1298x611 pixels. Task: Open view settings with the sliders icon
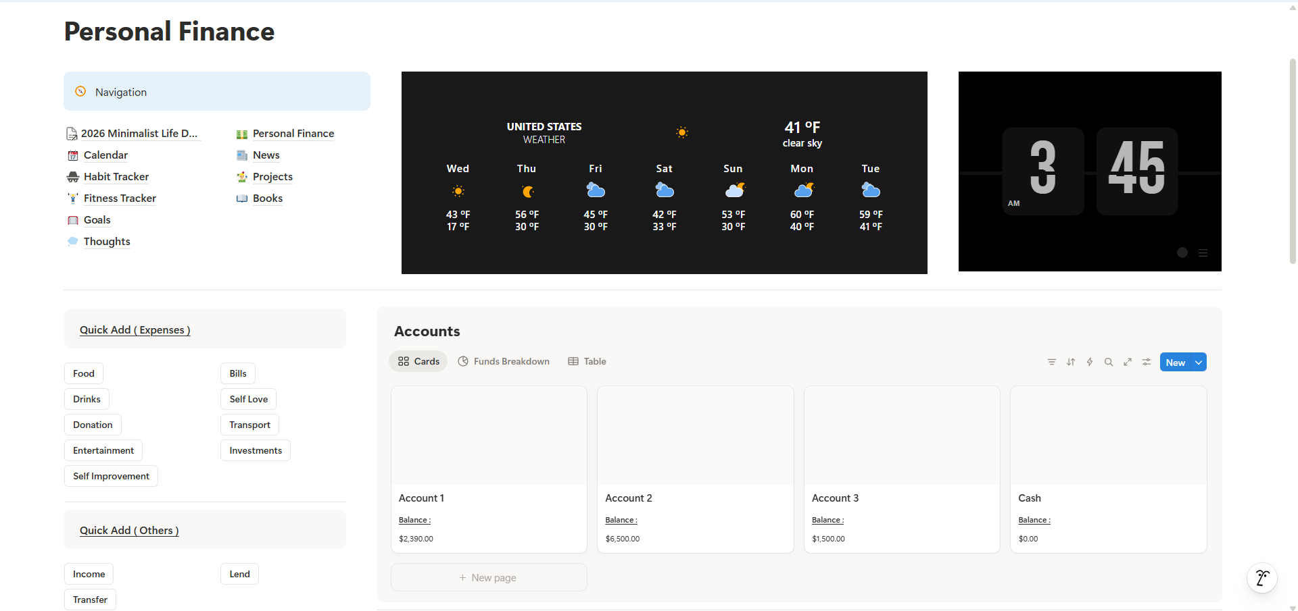[x=1146, y=362]
